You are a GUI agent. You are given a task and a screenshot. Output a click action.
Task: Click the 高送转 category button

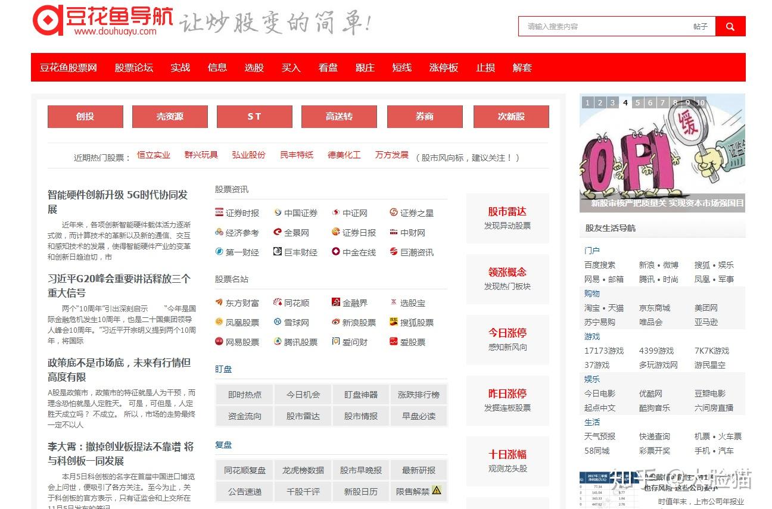339,117
